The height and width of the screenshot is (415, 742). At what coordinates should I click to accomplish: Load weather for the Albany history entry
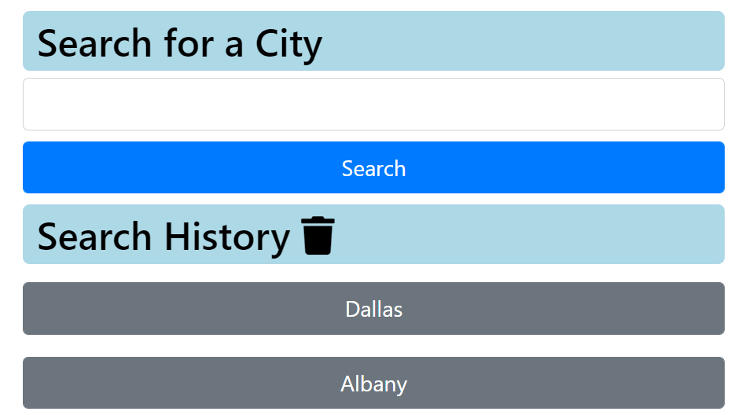point(373,383)
